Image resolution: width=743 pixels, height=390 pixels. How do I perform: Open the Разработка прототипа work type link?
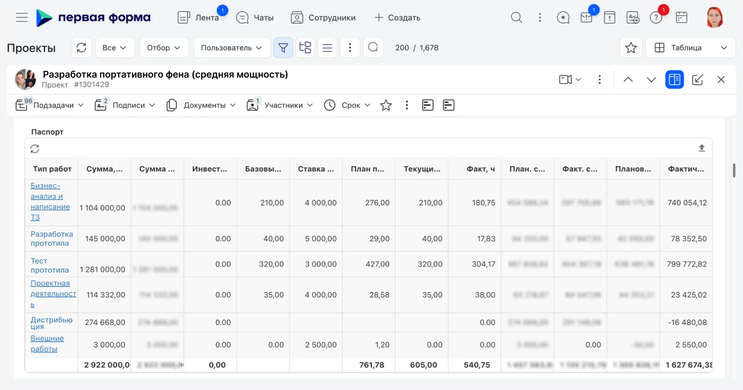coord(51,239)
